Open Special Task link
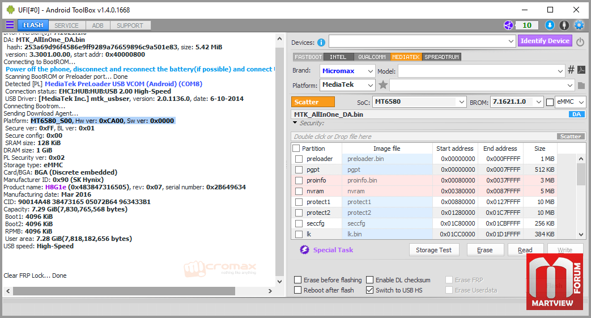The height and width of the screenshot is (318, 591). click(333, 250)
